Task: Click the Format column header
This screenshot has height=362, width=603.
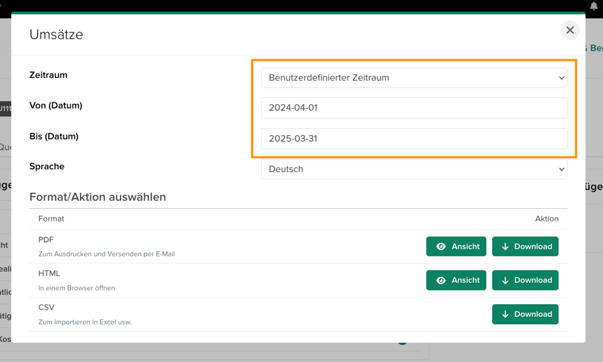Action: point(51,218)
